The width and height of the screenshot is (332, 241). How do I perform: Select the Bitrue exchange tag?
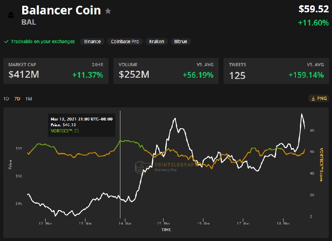tap(181, 42)
